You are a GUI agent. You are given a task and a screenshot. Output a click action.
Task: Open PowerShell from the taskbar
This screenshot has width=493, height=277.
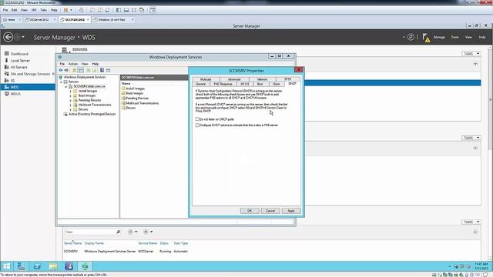(x=37, y=266)
